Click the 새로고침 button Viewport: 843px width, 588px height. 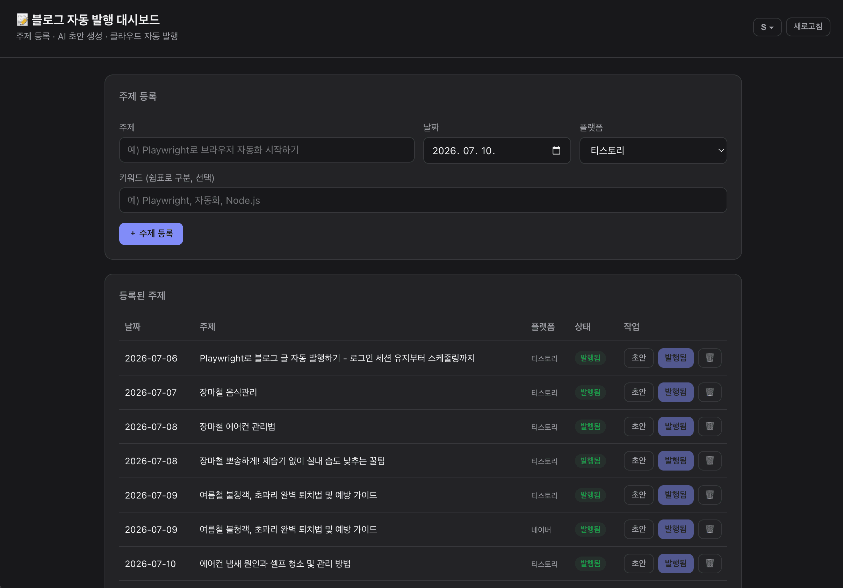[808, 27]
